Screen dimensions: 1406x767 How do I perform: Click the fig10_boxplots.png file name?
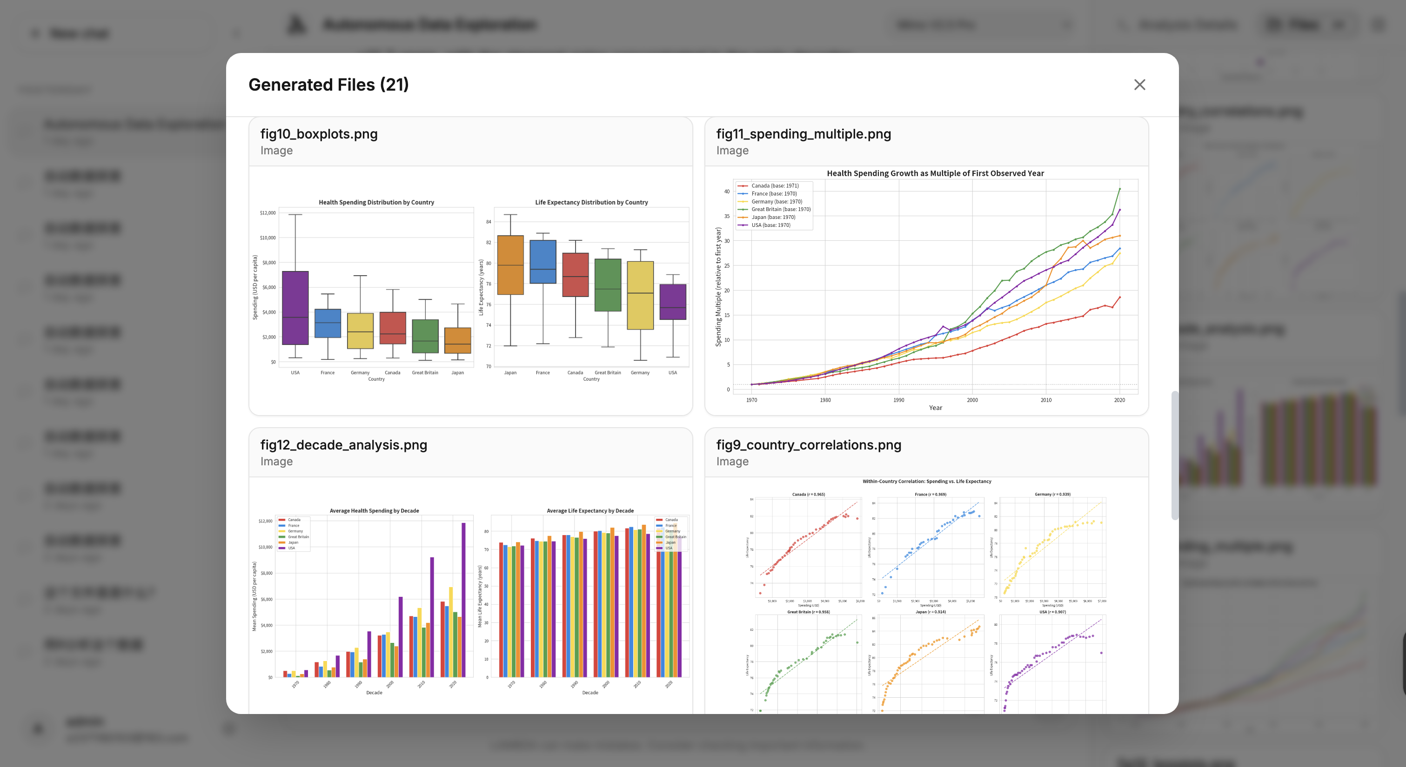coord(319,134)
